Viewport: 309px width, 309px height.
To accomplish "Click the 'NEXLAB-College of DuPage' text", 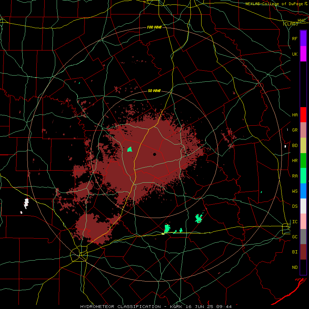I will click(274, 4).
